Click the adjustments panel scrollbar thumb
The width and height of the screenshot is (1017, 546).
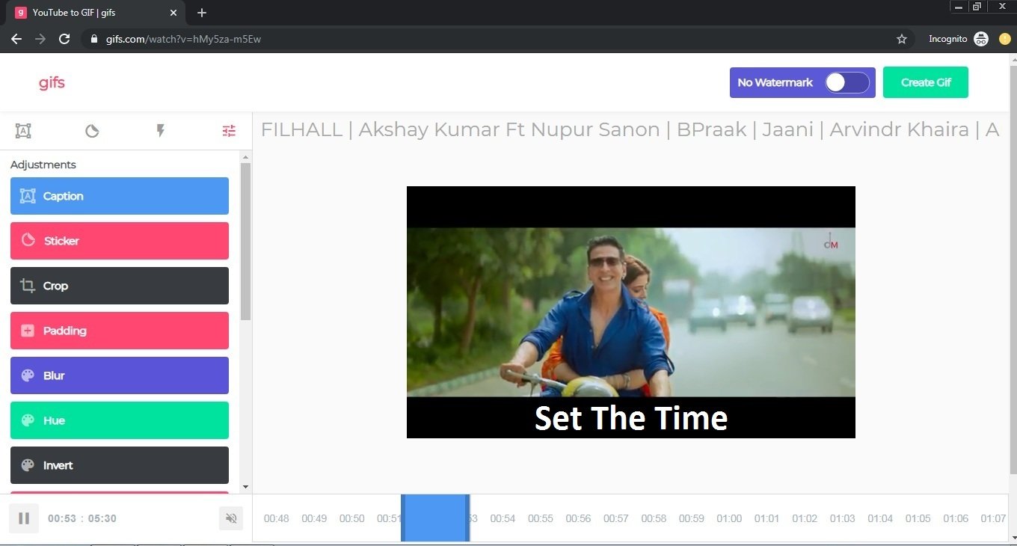tap(245, 242)
